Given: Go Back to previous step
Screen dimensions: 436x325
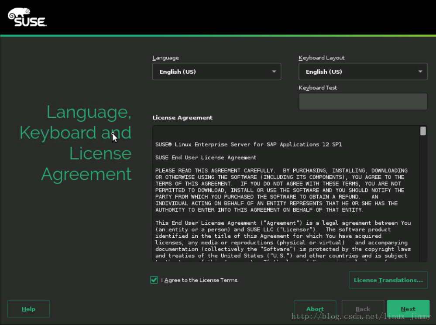Looking at the screenshot, I should point(363,309).
